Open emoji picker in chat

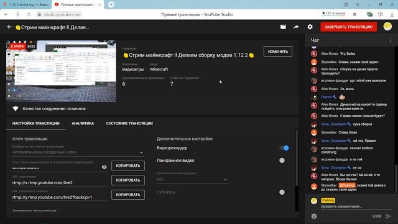point(314,217)
